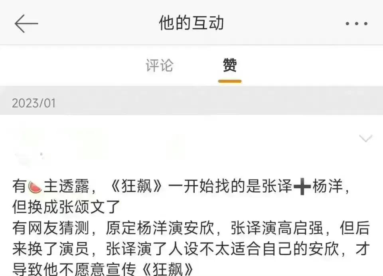Click the line starting with 来换了演员
383x276 pixels.
[x=191, y=249]
